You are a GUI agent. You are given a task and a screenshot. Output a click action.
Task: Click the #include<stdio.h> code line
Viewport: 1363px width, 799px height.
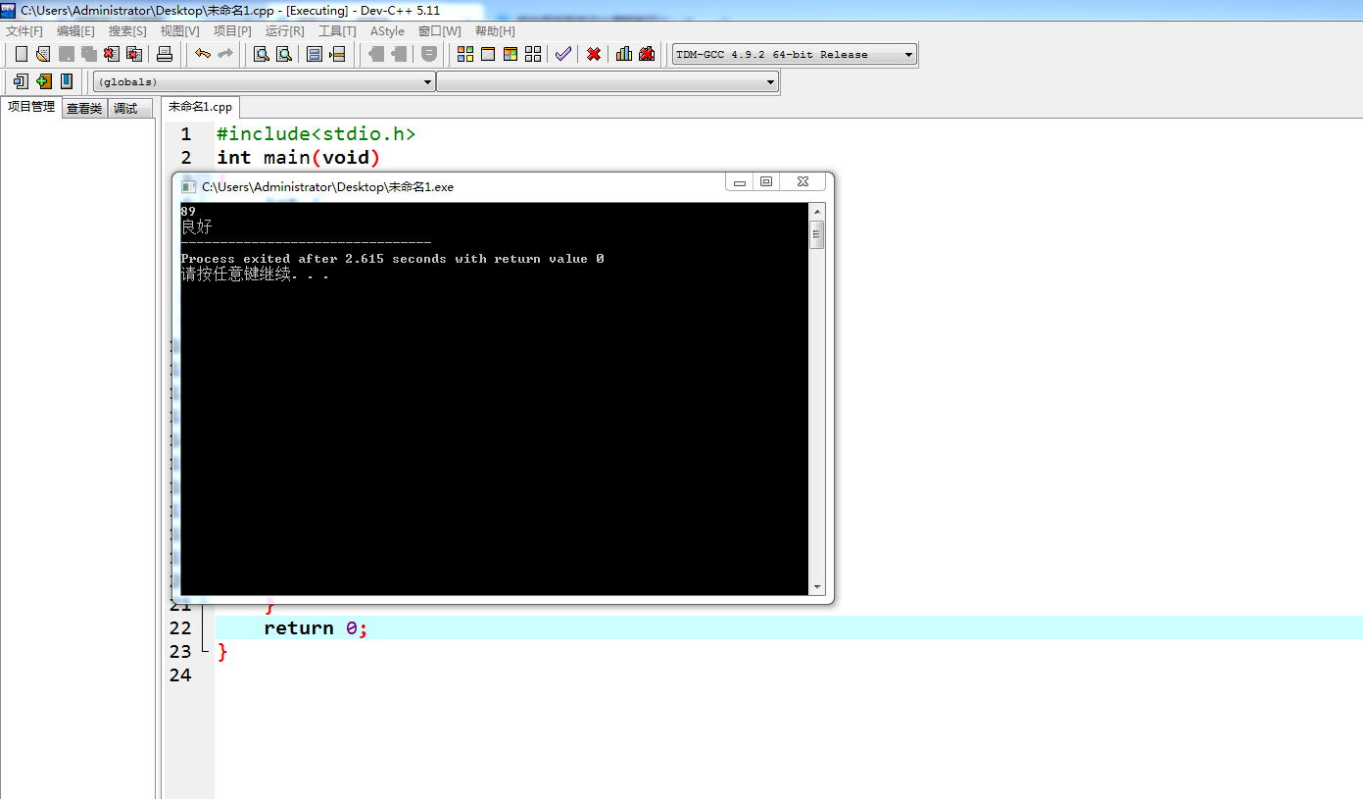coord(316,134)
